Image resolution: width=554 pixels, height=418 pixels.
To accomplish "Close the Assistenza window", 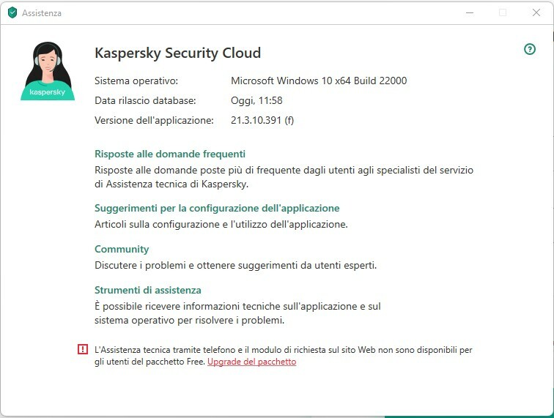I will (x=536, y=12).
